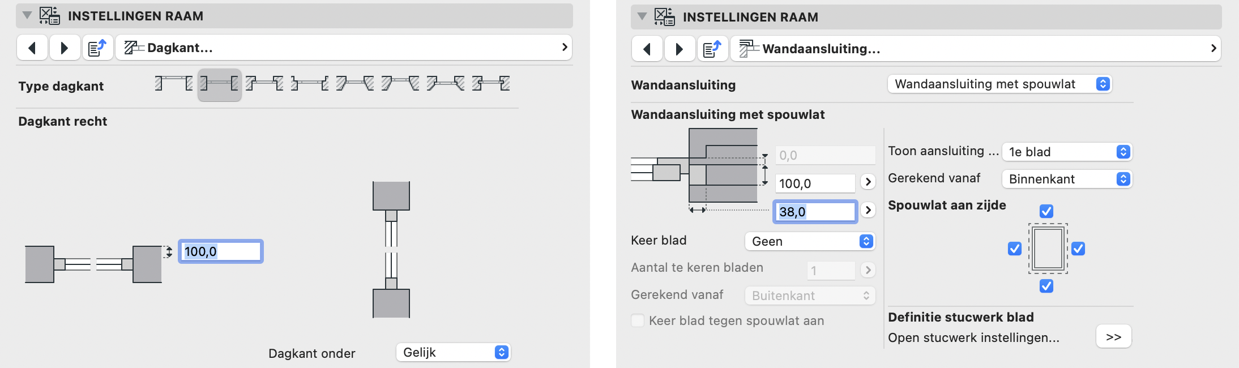This screenshot has height=368, width=1239.
Task: Pick the last Type dagkant reveal icon
Action: point(491,84)
